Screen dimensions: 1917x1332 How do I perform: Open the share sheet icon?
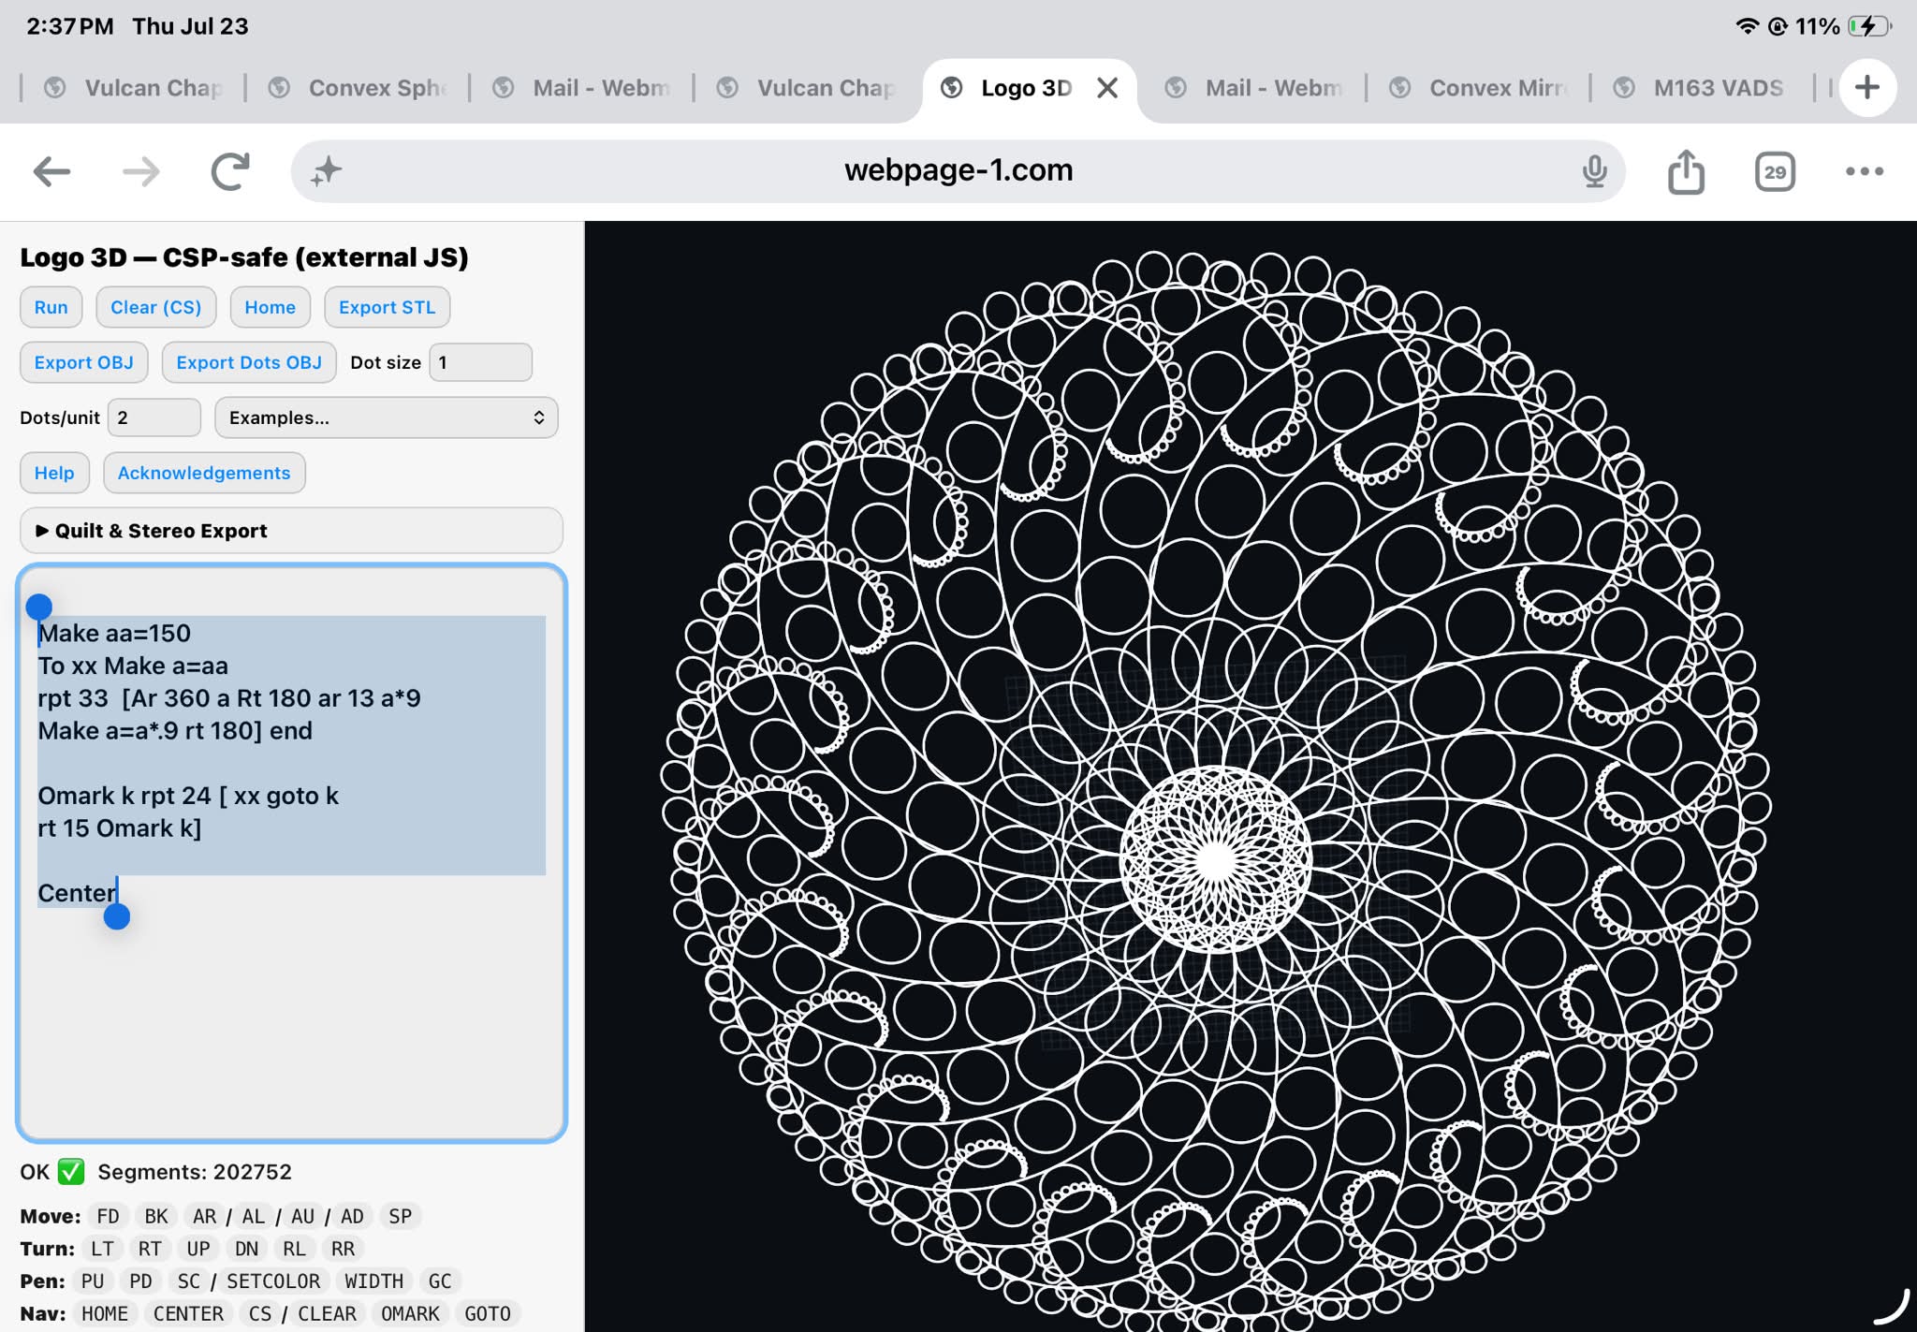click(1686, 171)
